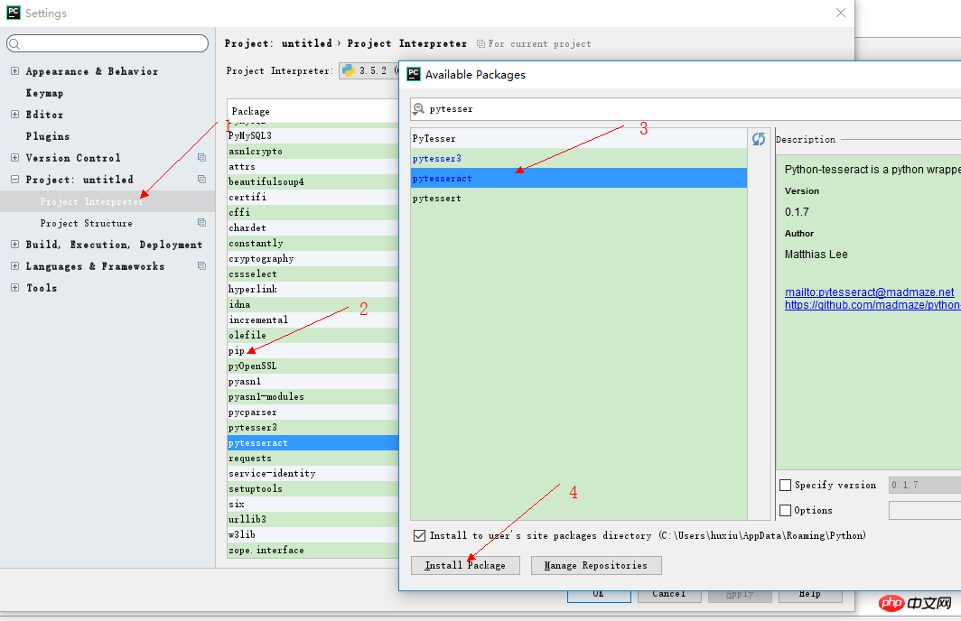Viewport: 961px width, 621px height.
Task: Select the cryptography package row
Action: coord(313,258)
